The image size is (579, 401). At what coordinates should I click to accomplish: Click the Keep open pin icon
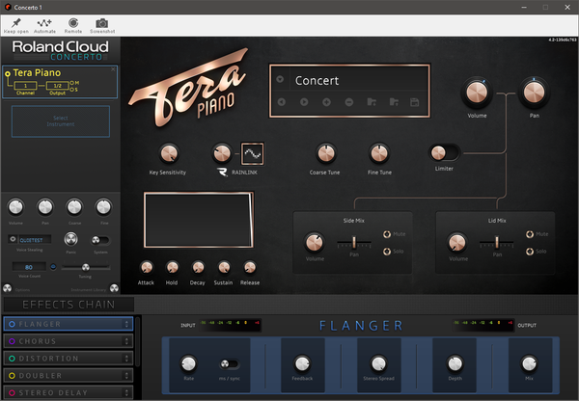[15, 23]
